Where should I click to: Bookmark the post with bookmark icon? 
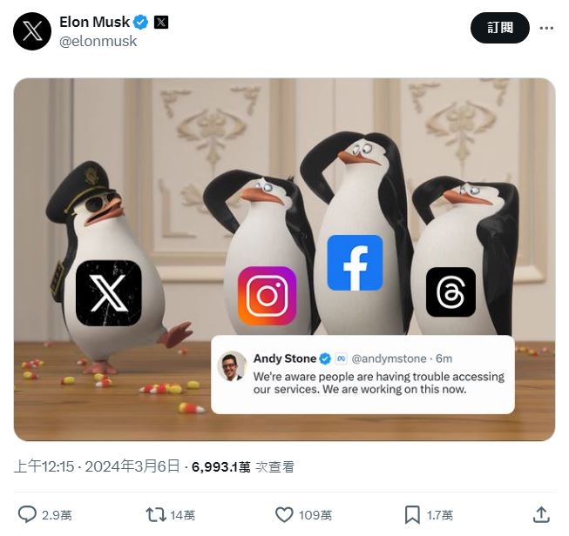(x=412, y=515)
